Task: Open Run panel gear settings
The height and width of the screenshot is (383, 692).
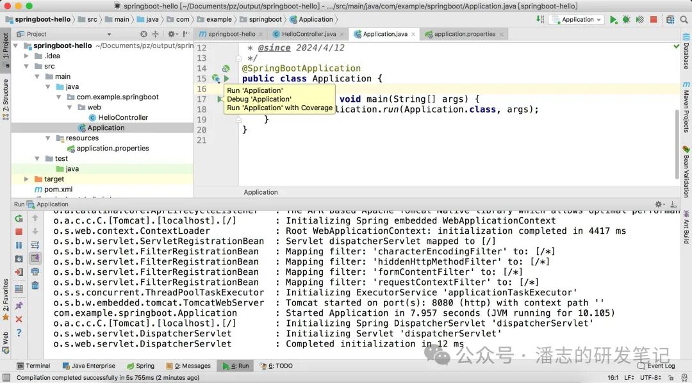Action: 659,204
